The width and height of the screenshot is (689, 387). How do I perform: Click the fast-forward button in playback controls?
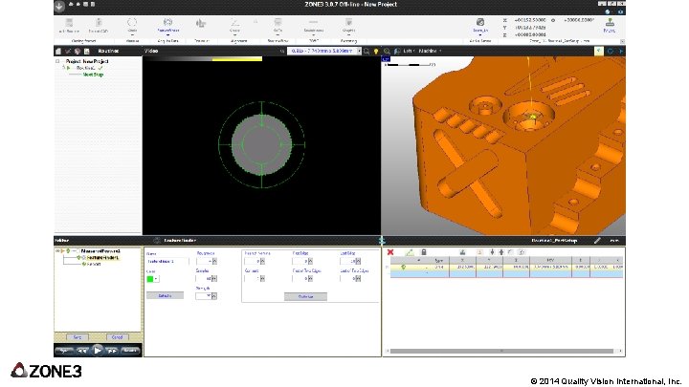point(112,351)
